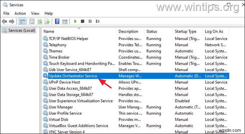This screenshot has height=134, width=245.
Task: Click gear icon of User Data Storage_684b87
Action: 45,94
